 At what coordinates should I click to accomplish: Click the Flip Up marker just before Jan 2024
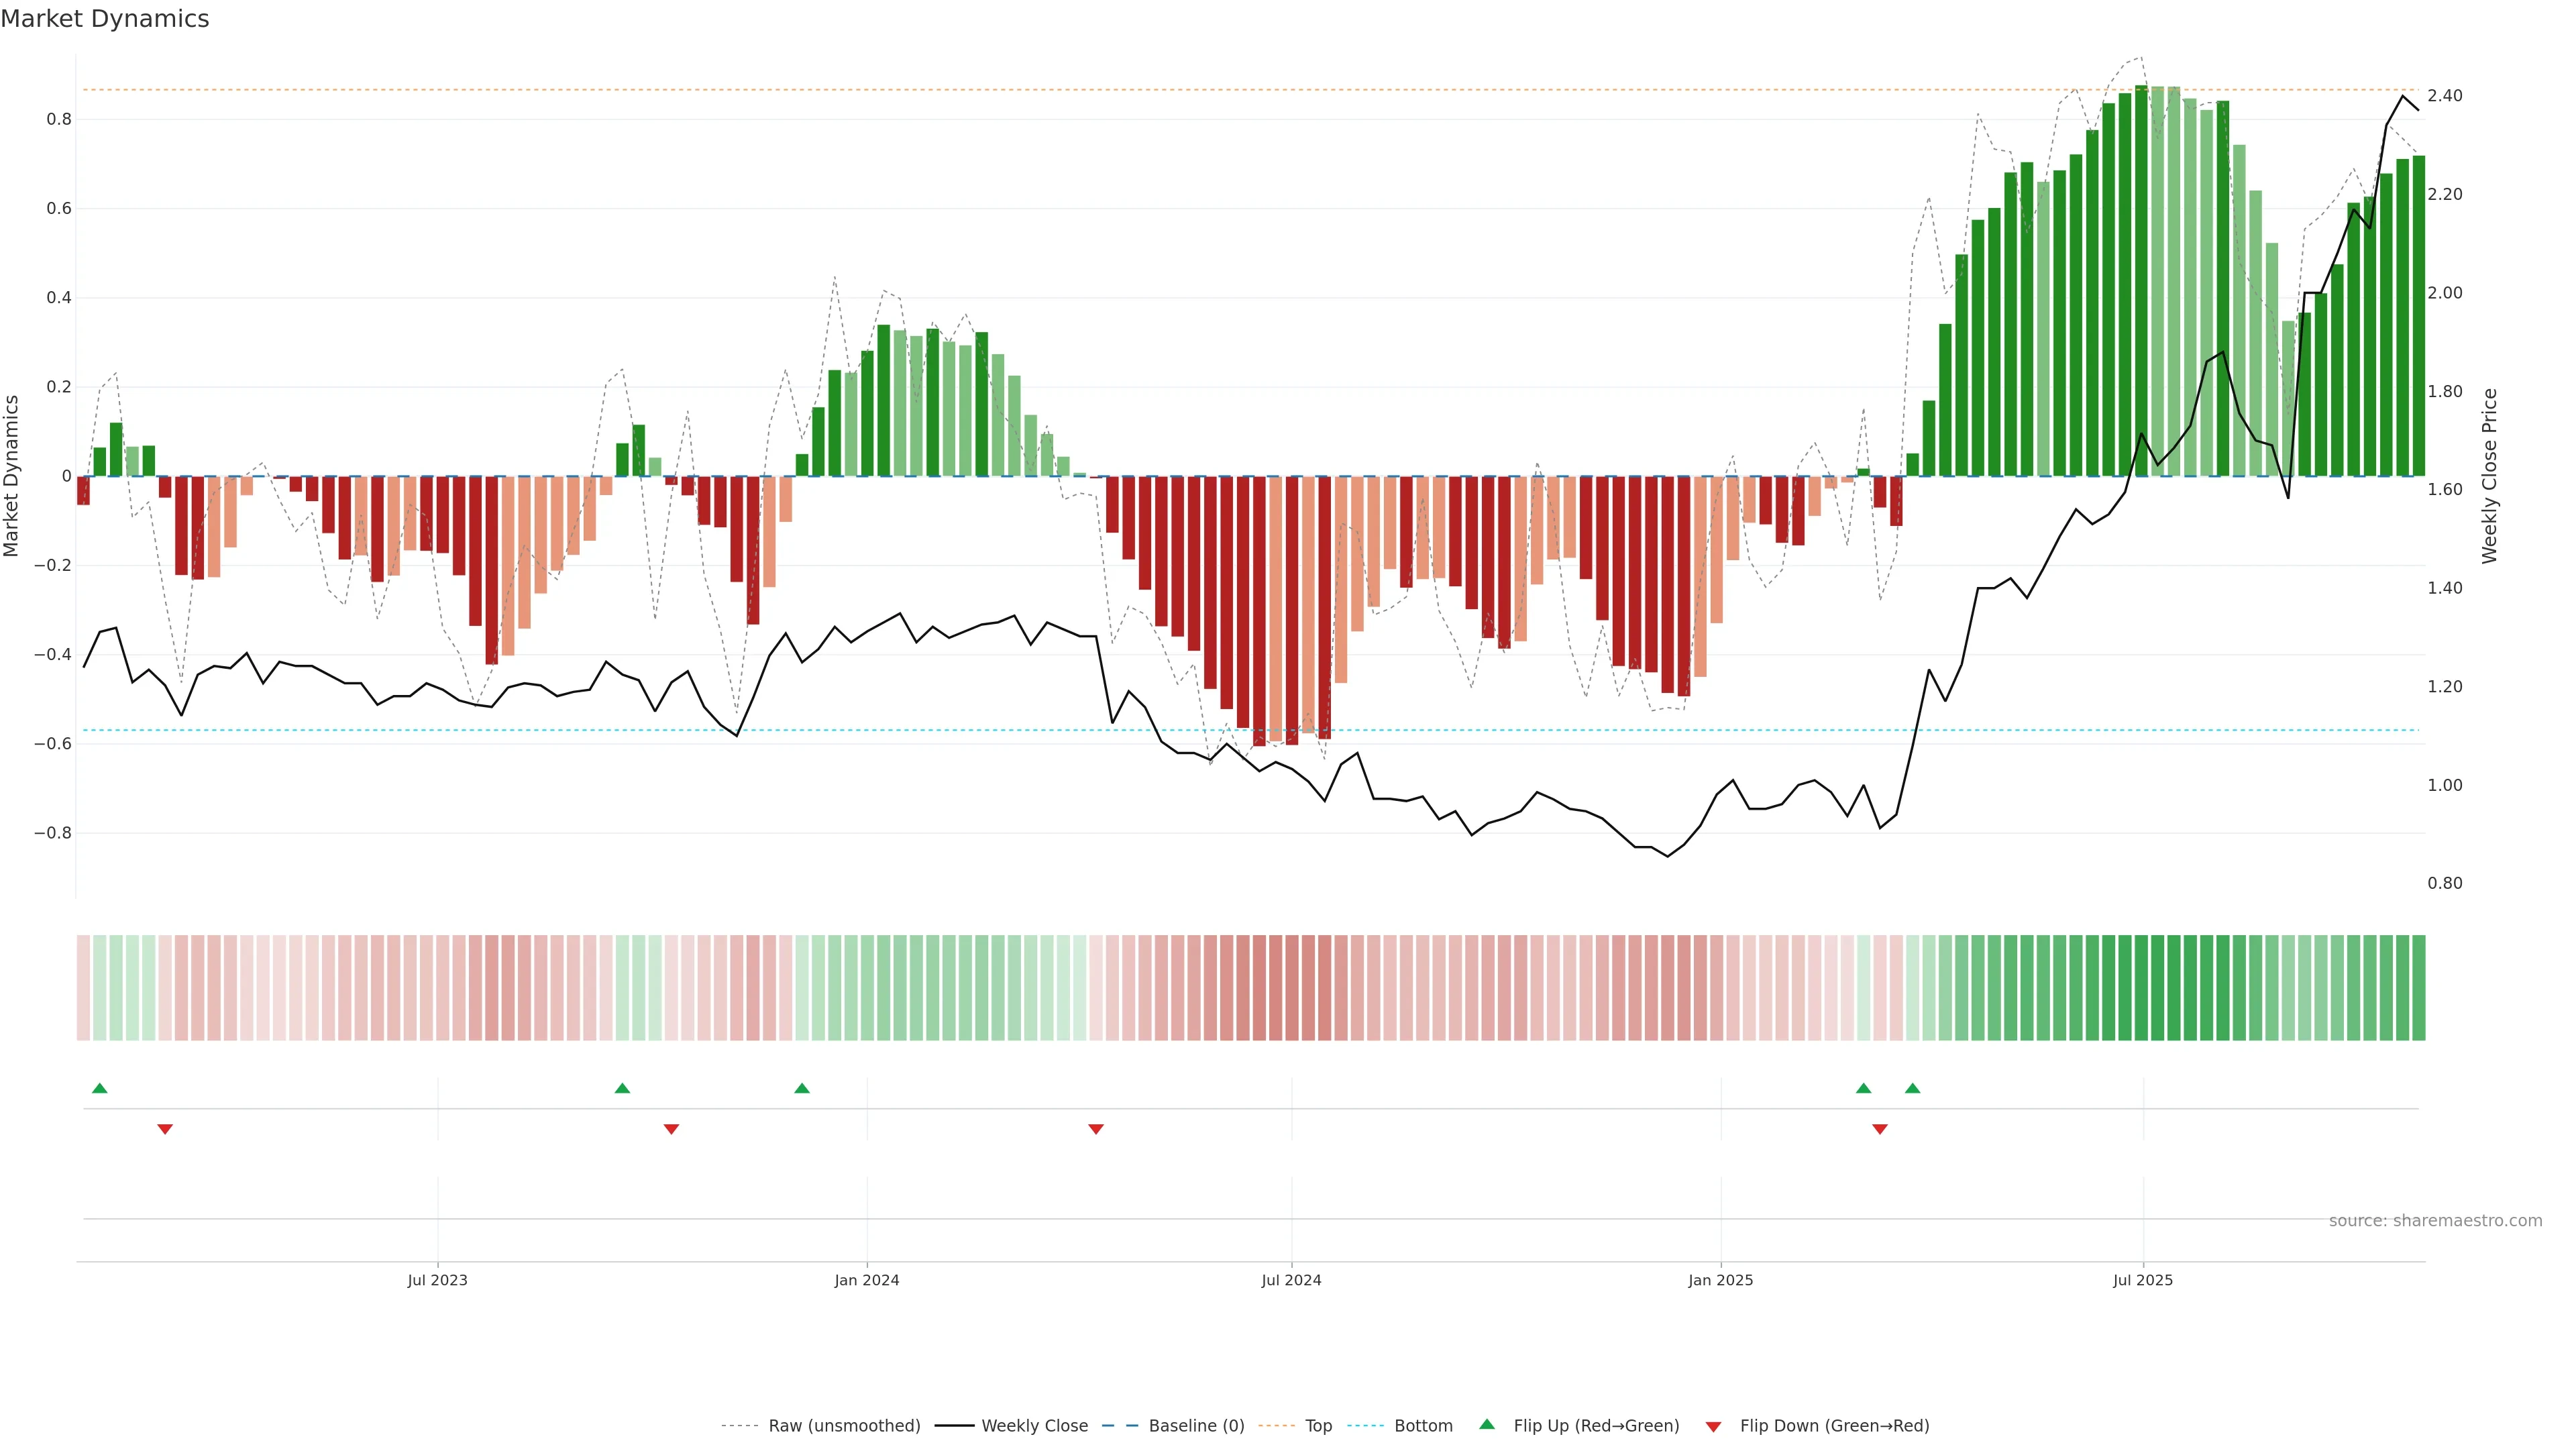pos(802,1088)
